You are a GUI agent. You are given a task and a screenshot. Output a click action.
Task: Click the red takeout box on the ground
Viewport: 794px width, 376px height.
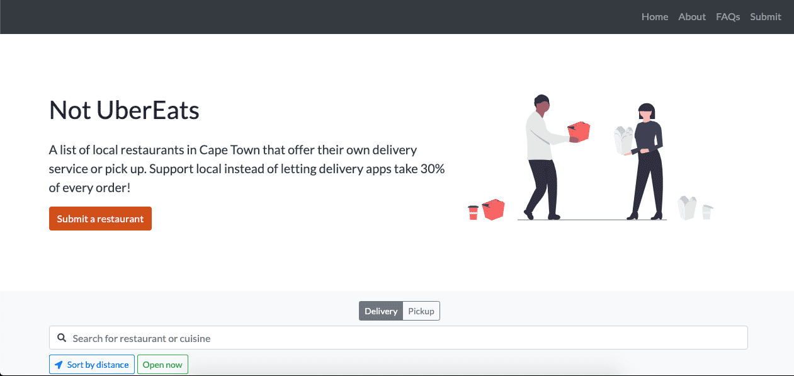pyautogui.click(x=494, y=210)
